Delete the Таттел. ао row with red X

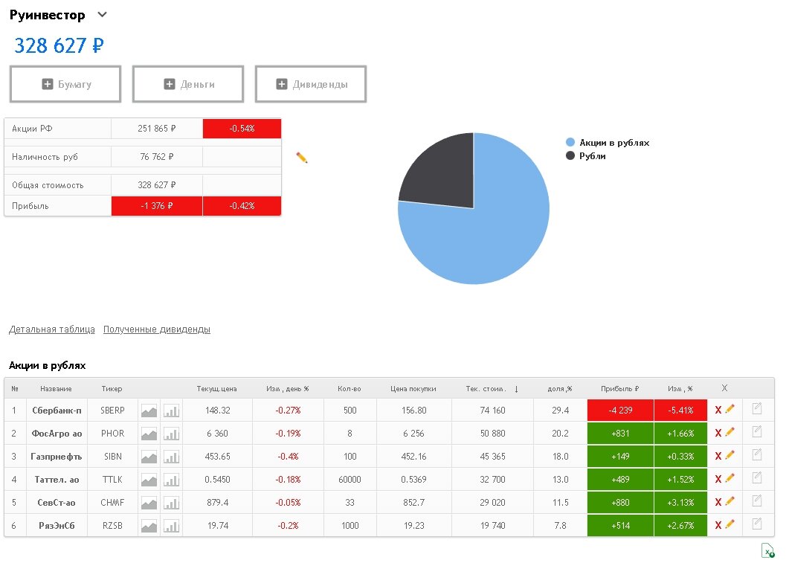click(718, 480)
